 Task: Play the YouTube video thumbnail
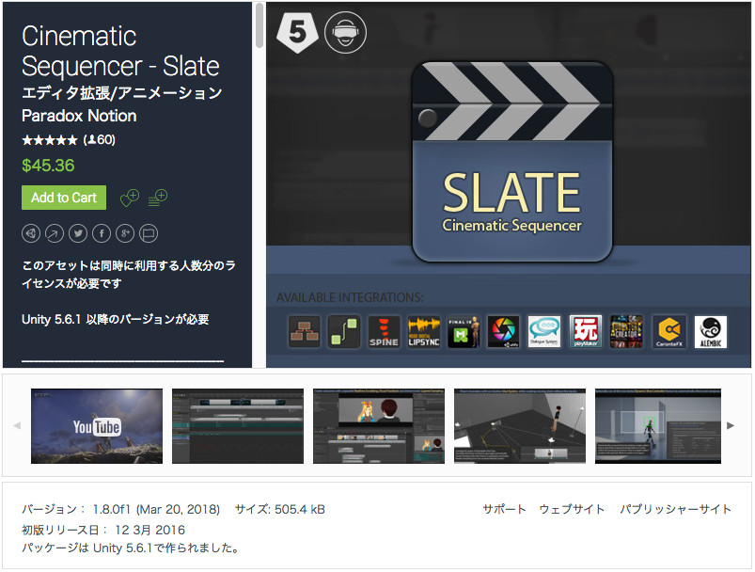(x=97, y=426)
